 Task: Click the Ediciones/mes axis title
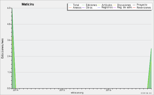2,49
